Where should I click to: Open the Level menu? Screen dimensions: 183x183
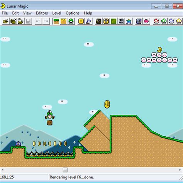(57, 13)
